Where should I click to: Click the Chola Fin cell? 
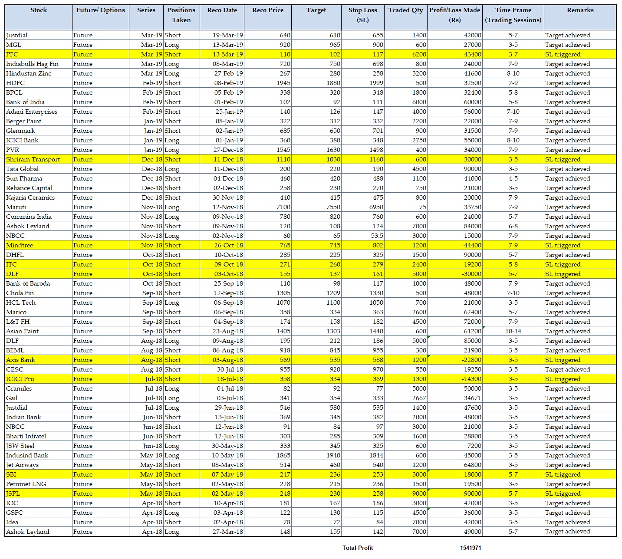click(39, 293)
